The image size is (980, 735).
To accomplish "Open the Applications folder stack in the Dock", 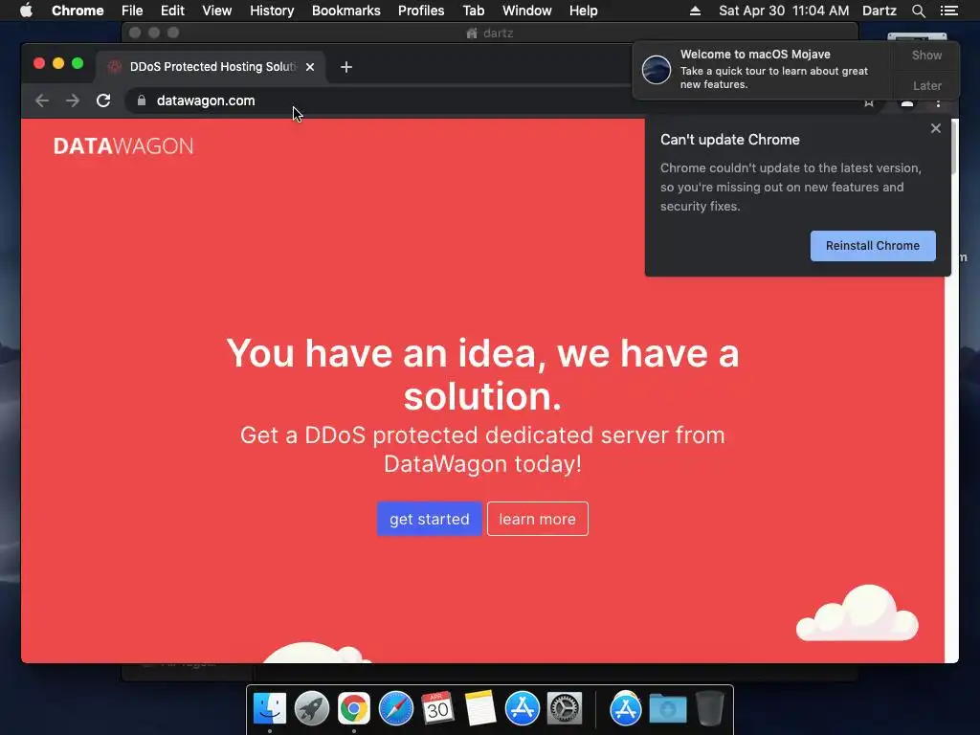I will pos(626,709).
